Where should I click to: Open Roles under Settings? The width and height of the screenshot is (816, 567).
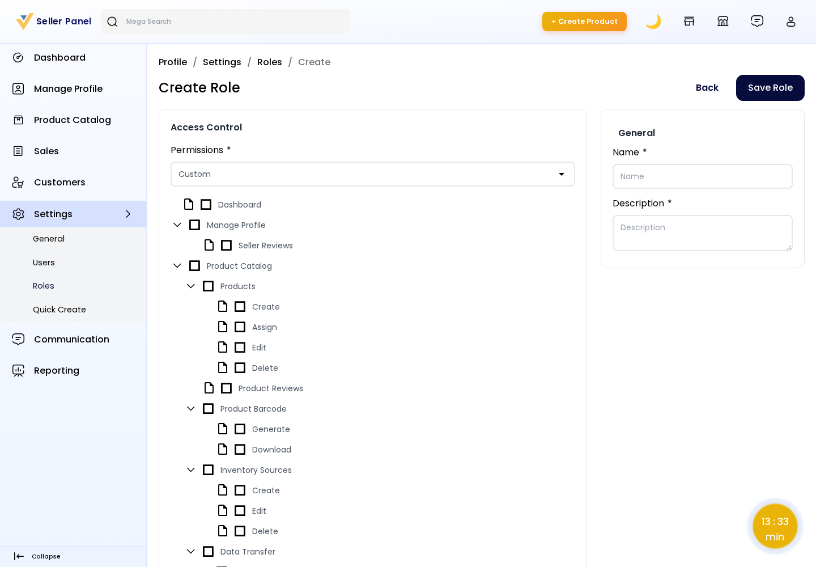point(44,286)
